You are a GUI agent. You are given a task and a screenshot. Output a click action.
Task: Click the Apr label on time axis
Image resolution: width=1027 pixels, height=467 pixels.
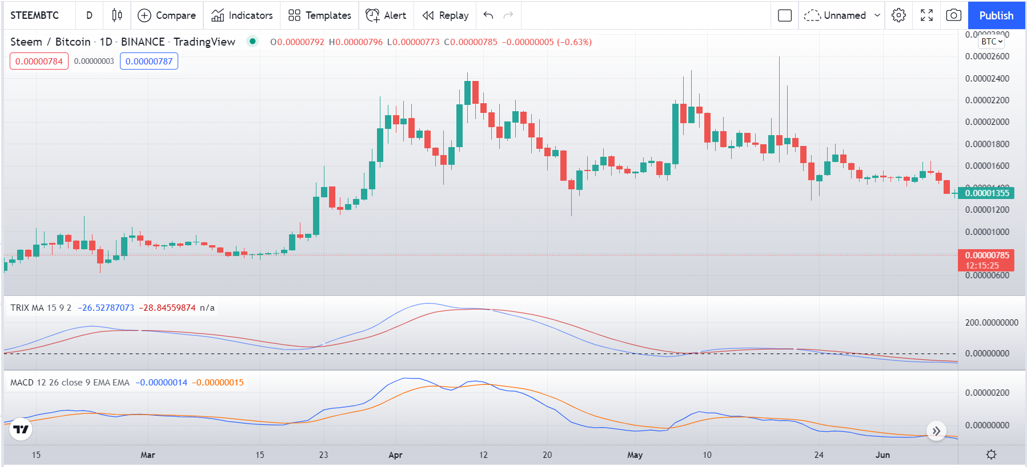(395, 455)
